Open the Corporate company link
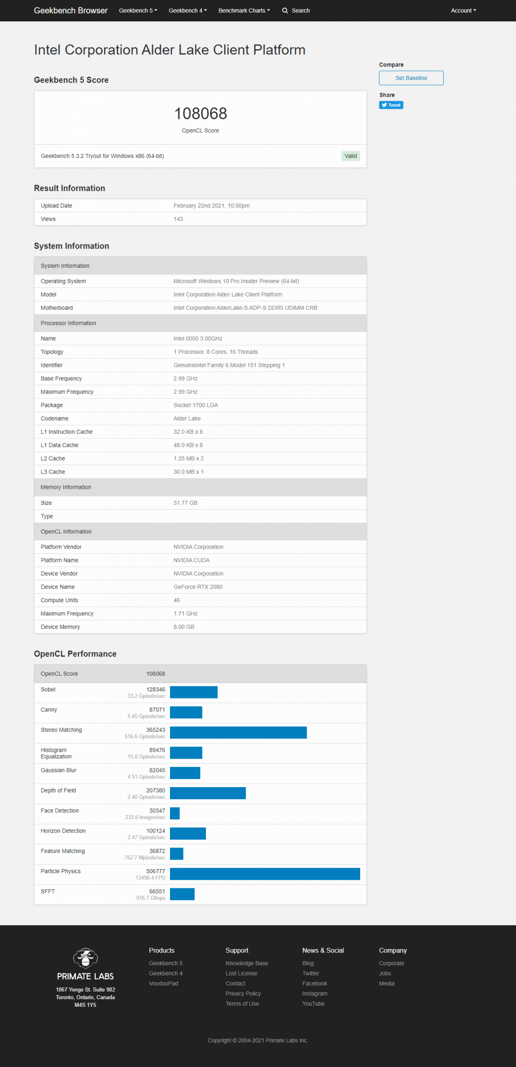 pos(392,963)
